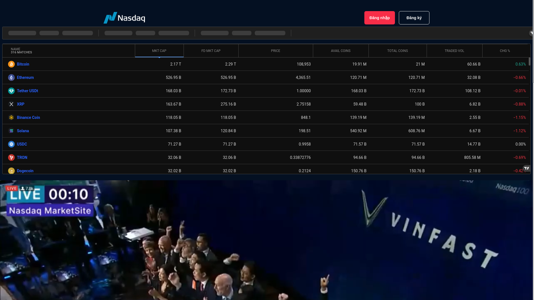Viewport: 534px width, 300px height.
Task: Click Solana available coins 540.92 M
Action: 358,131
